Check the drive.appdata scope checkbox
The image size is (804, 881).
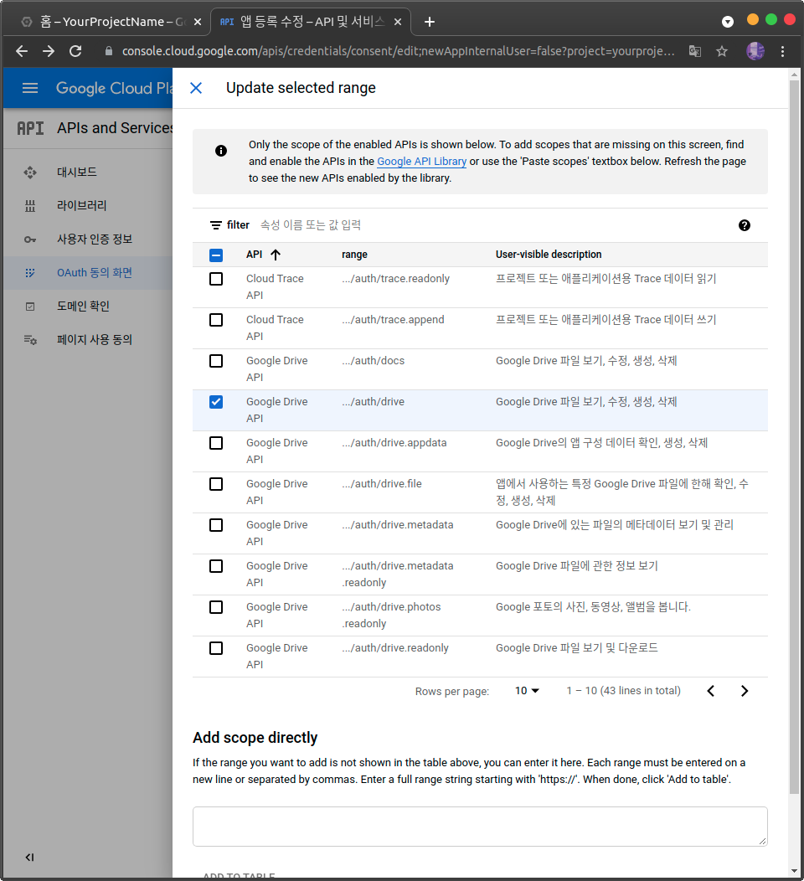tap(216, 443)
